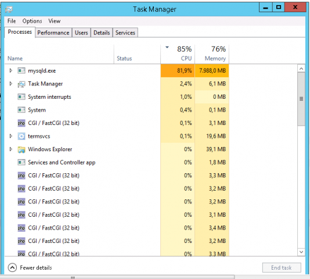Open the Options menu

click(32, 21)
